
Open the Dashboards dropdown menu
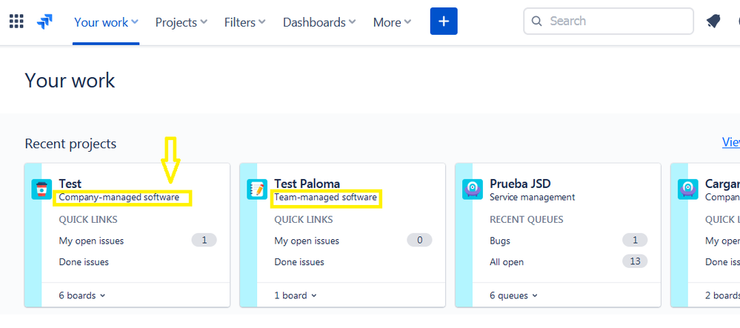tap(319, 22)
